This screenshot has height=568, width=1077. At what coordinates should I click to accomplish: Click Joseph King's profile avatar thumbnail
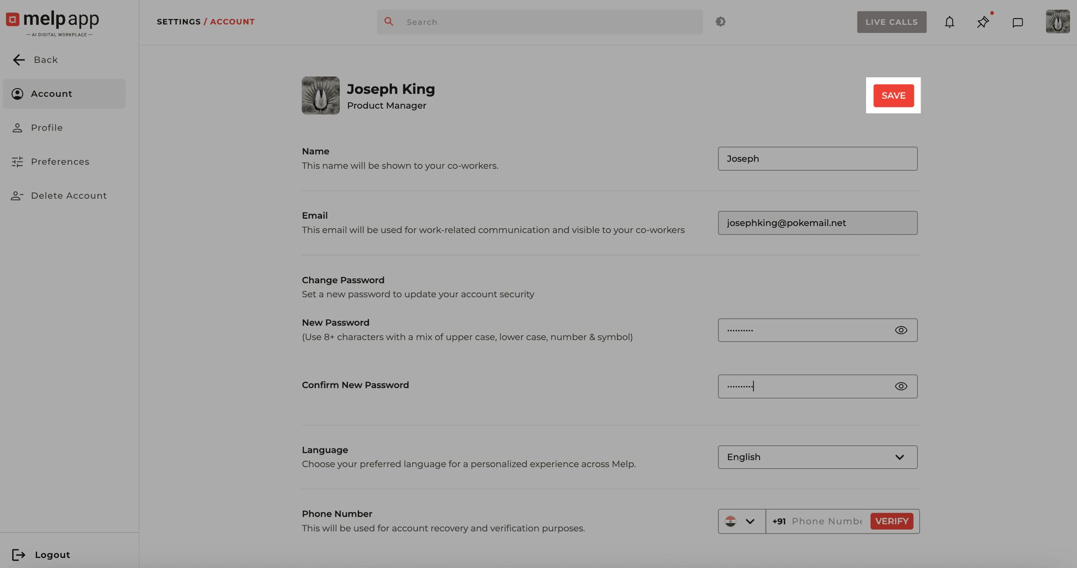click(x=320, y=95)
